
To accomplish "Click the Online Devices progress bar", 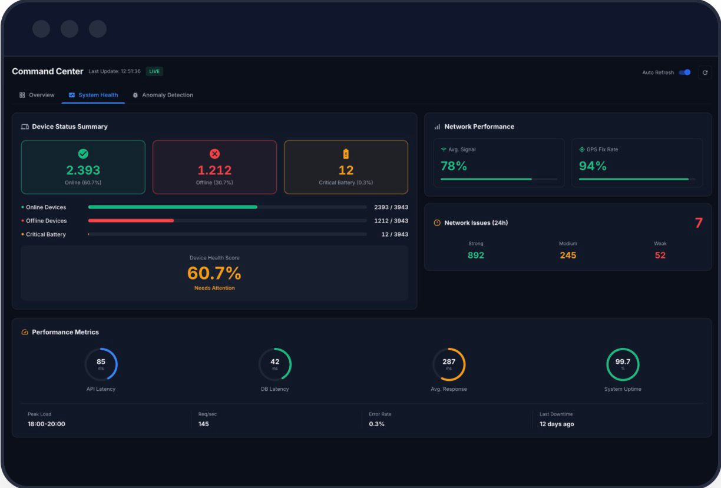I will pos(227,207).
